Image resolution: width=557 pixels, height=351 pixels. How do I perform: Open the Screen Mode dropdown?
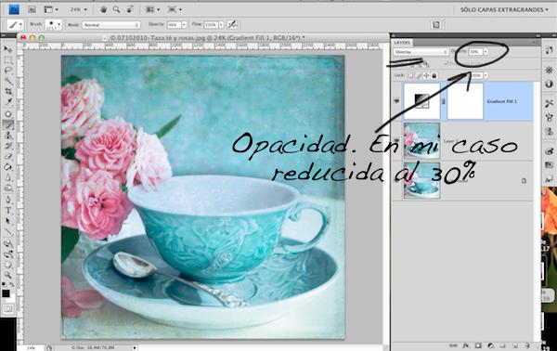(x=175, y=9)
